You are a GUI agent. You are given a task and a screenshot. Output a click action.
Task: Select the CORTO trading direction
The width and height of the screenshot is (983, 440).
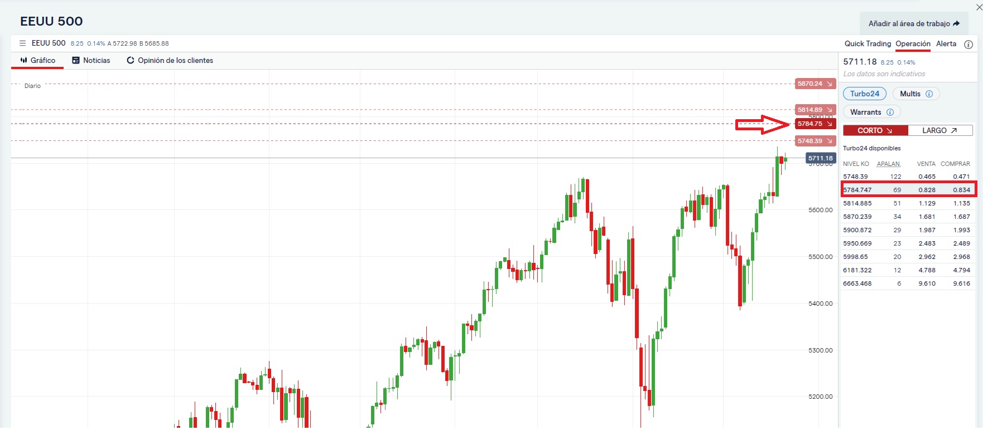click(875, 130)
